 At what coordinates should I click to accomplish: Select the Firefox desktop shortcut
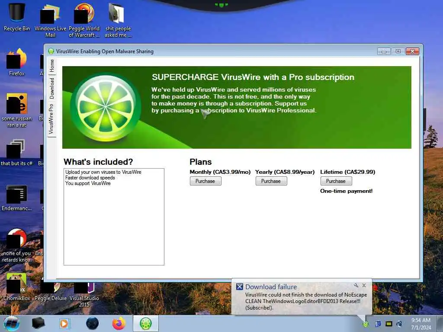point(17,62)
